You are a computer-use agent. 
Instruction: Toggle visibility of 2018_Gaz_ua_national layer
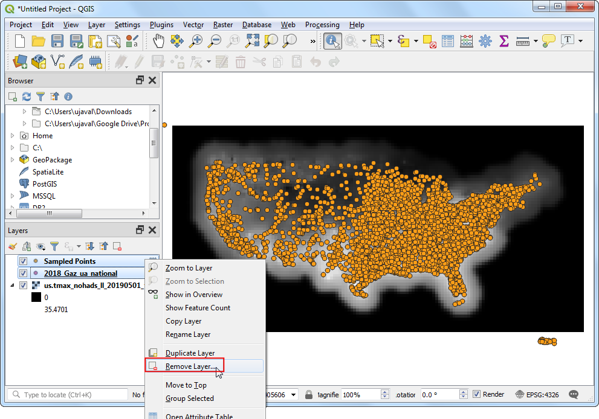point(24,273)
